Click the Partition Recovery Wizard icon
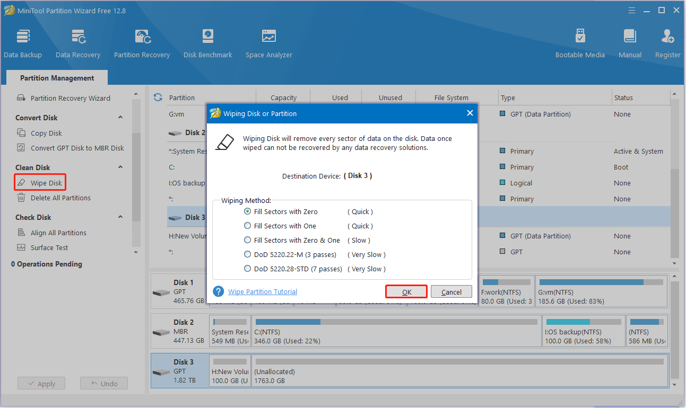Screen dimensions: 686x408 pos(21,98)
